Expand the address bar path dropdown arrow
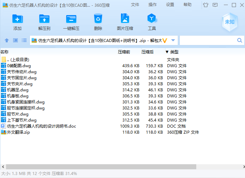245x178 pixels. [x=173, y=40]
